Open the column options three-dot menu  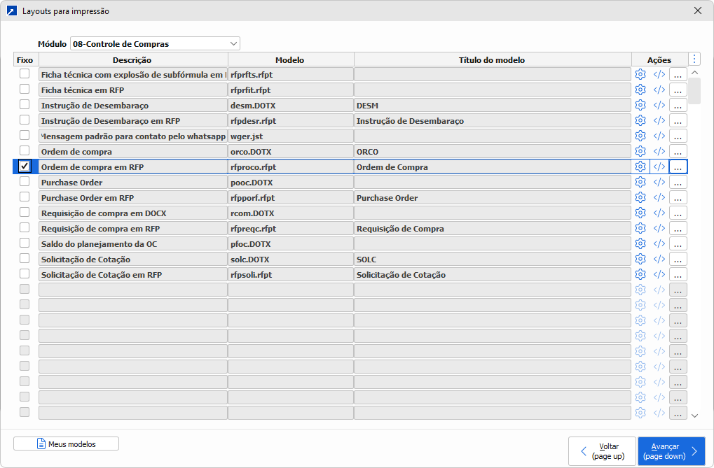[694, 59]
